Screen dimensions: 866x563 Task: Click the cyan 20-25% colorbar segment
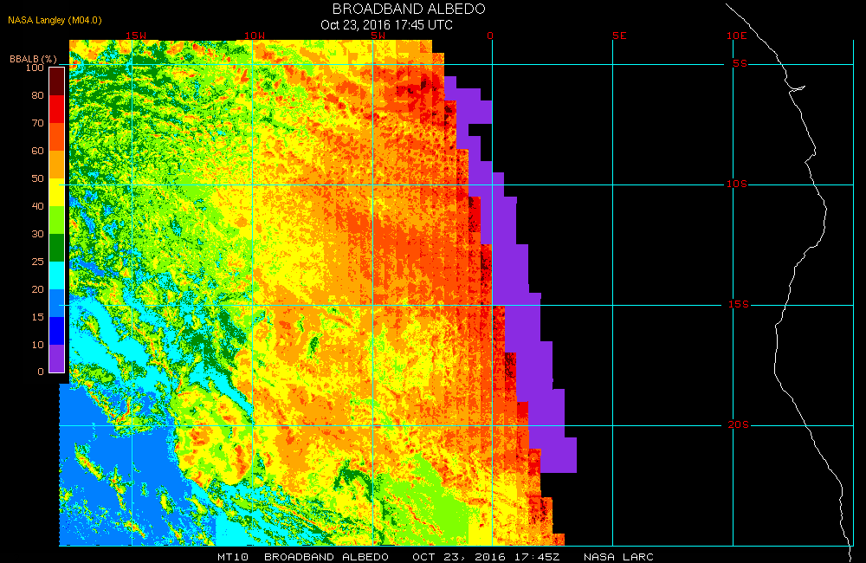pyautogui.click(x=55, y=275)
